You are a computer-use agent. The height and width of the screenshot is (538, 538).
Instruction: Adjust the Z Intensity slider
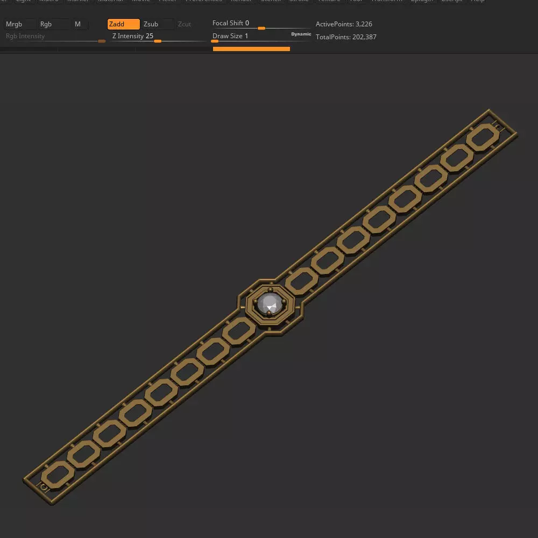click(159, 37)
